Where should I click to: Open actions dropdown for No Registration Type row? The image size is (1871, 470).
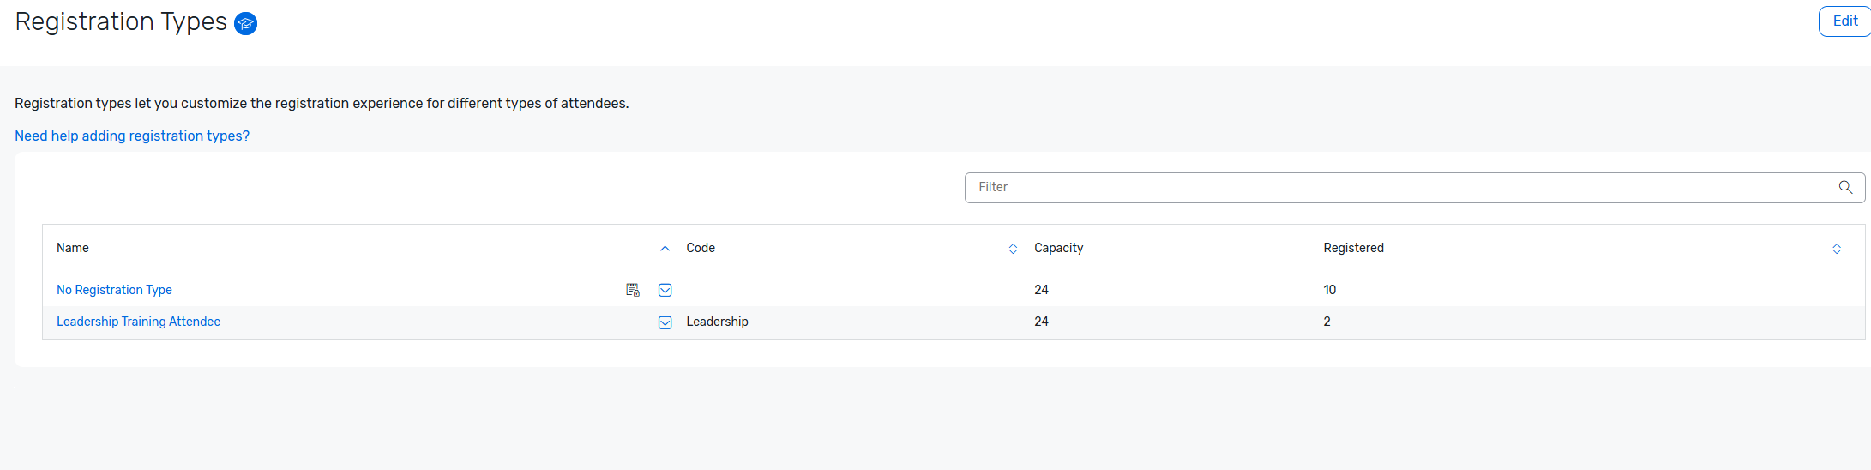[x=665, y=290]
